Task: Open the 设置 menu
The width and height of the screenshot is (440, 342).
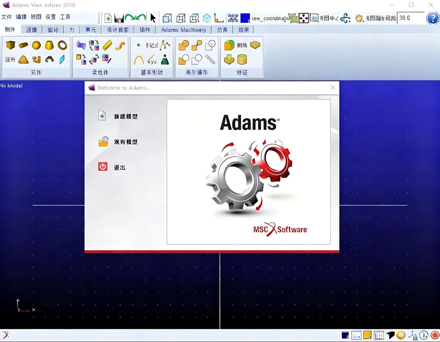Action: pos(51,17)
